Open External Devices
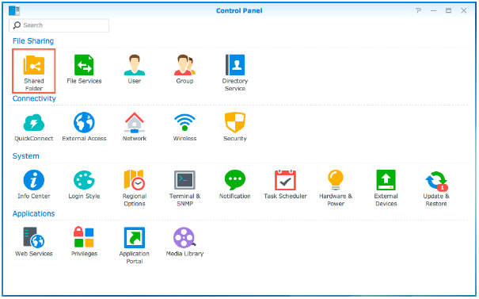Screen dimensions: 479x299 point(386,188)
